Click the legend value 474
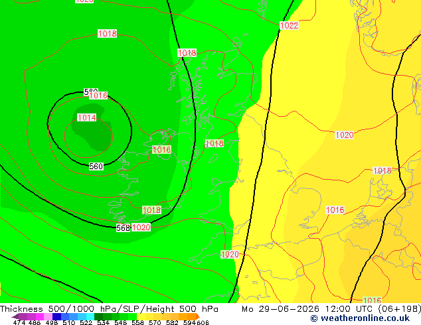 point(19,322)
